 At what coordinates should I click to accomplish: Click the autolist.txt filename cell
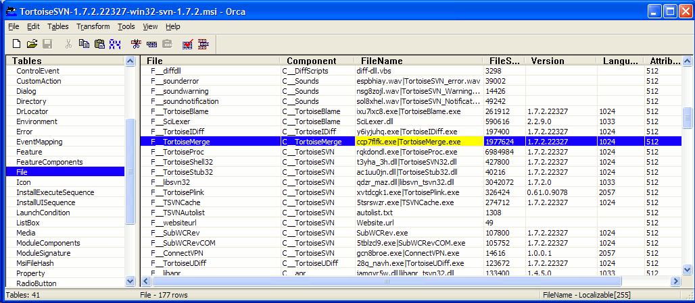click(418, 213)
